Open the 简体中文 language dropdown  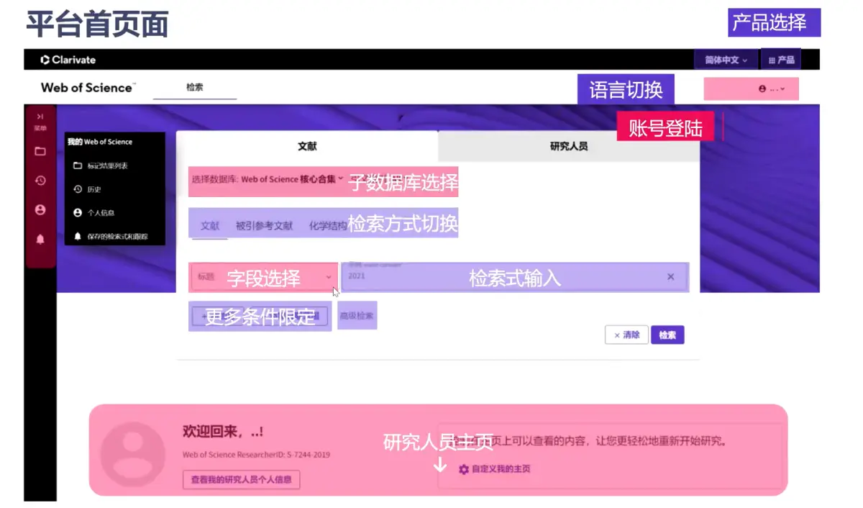point(726,60)
